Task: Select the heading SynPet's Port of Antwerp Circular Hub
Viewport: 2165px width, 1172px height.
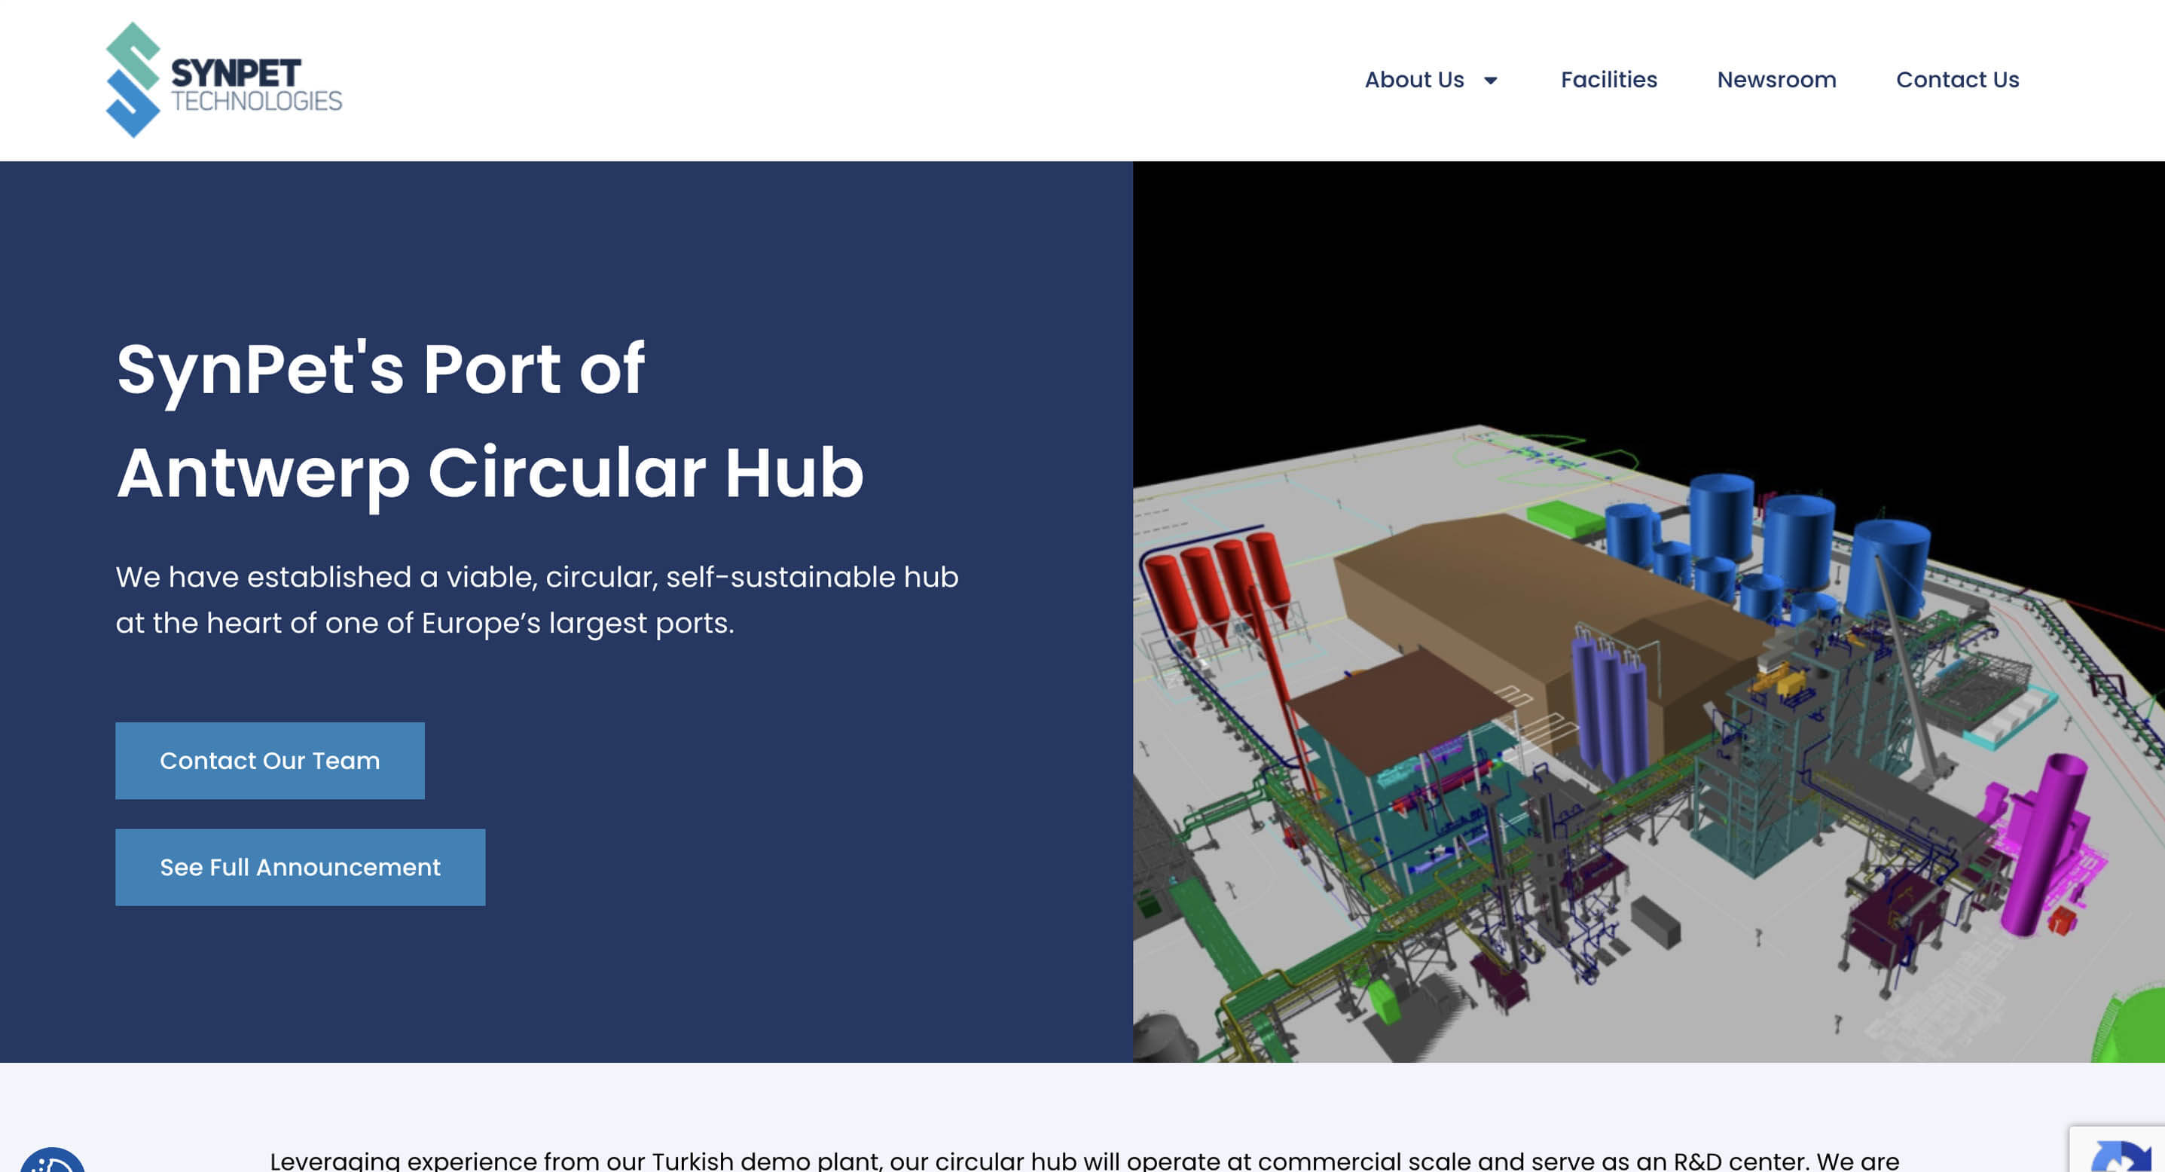Action: click(x=490, y=420)
